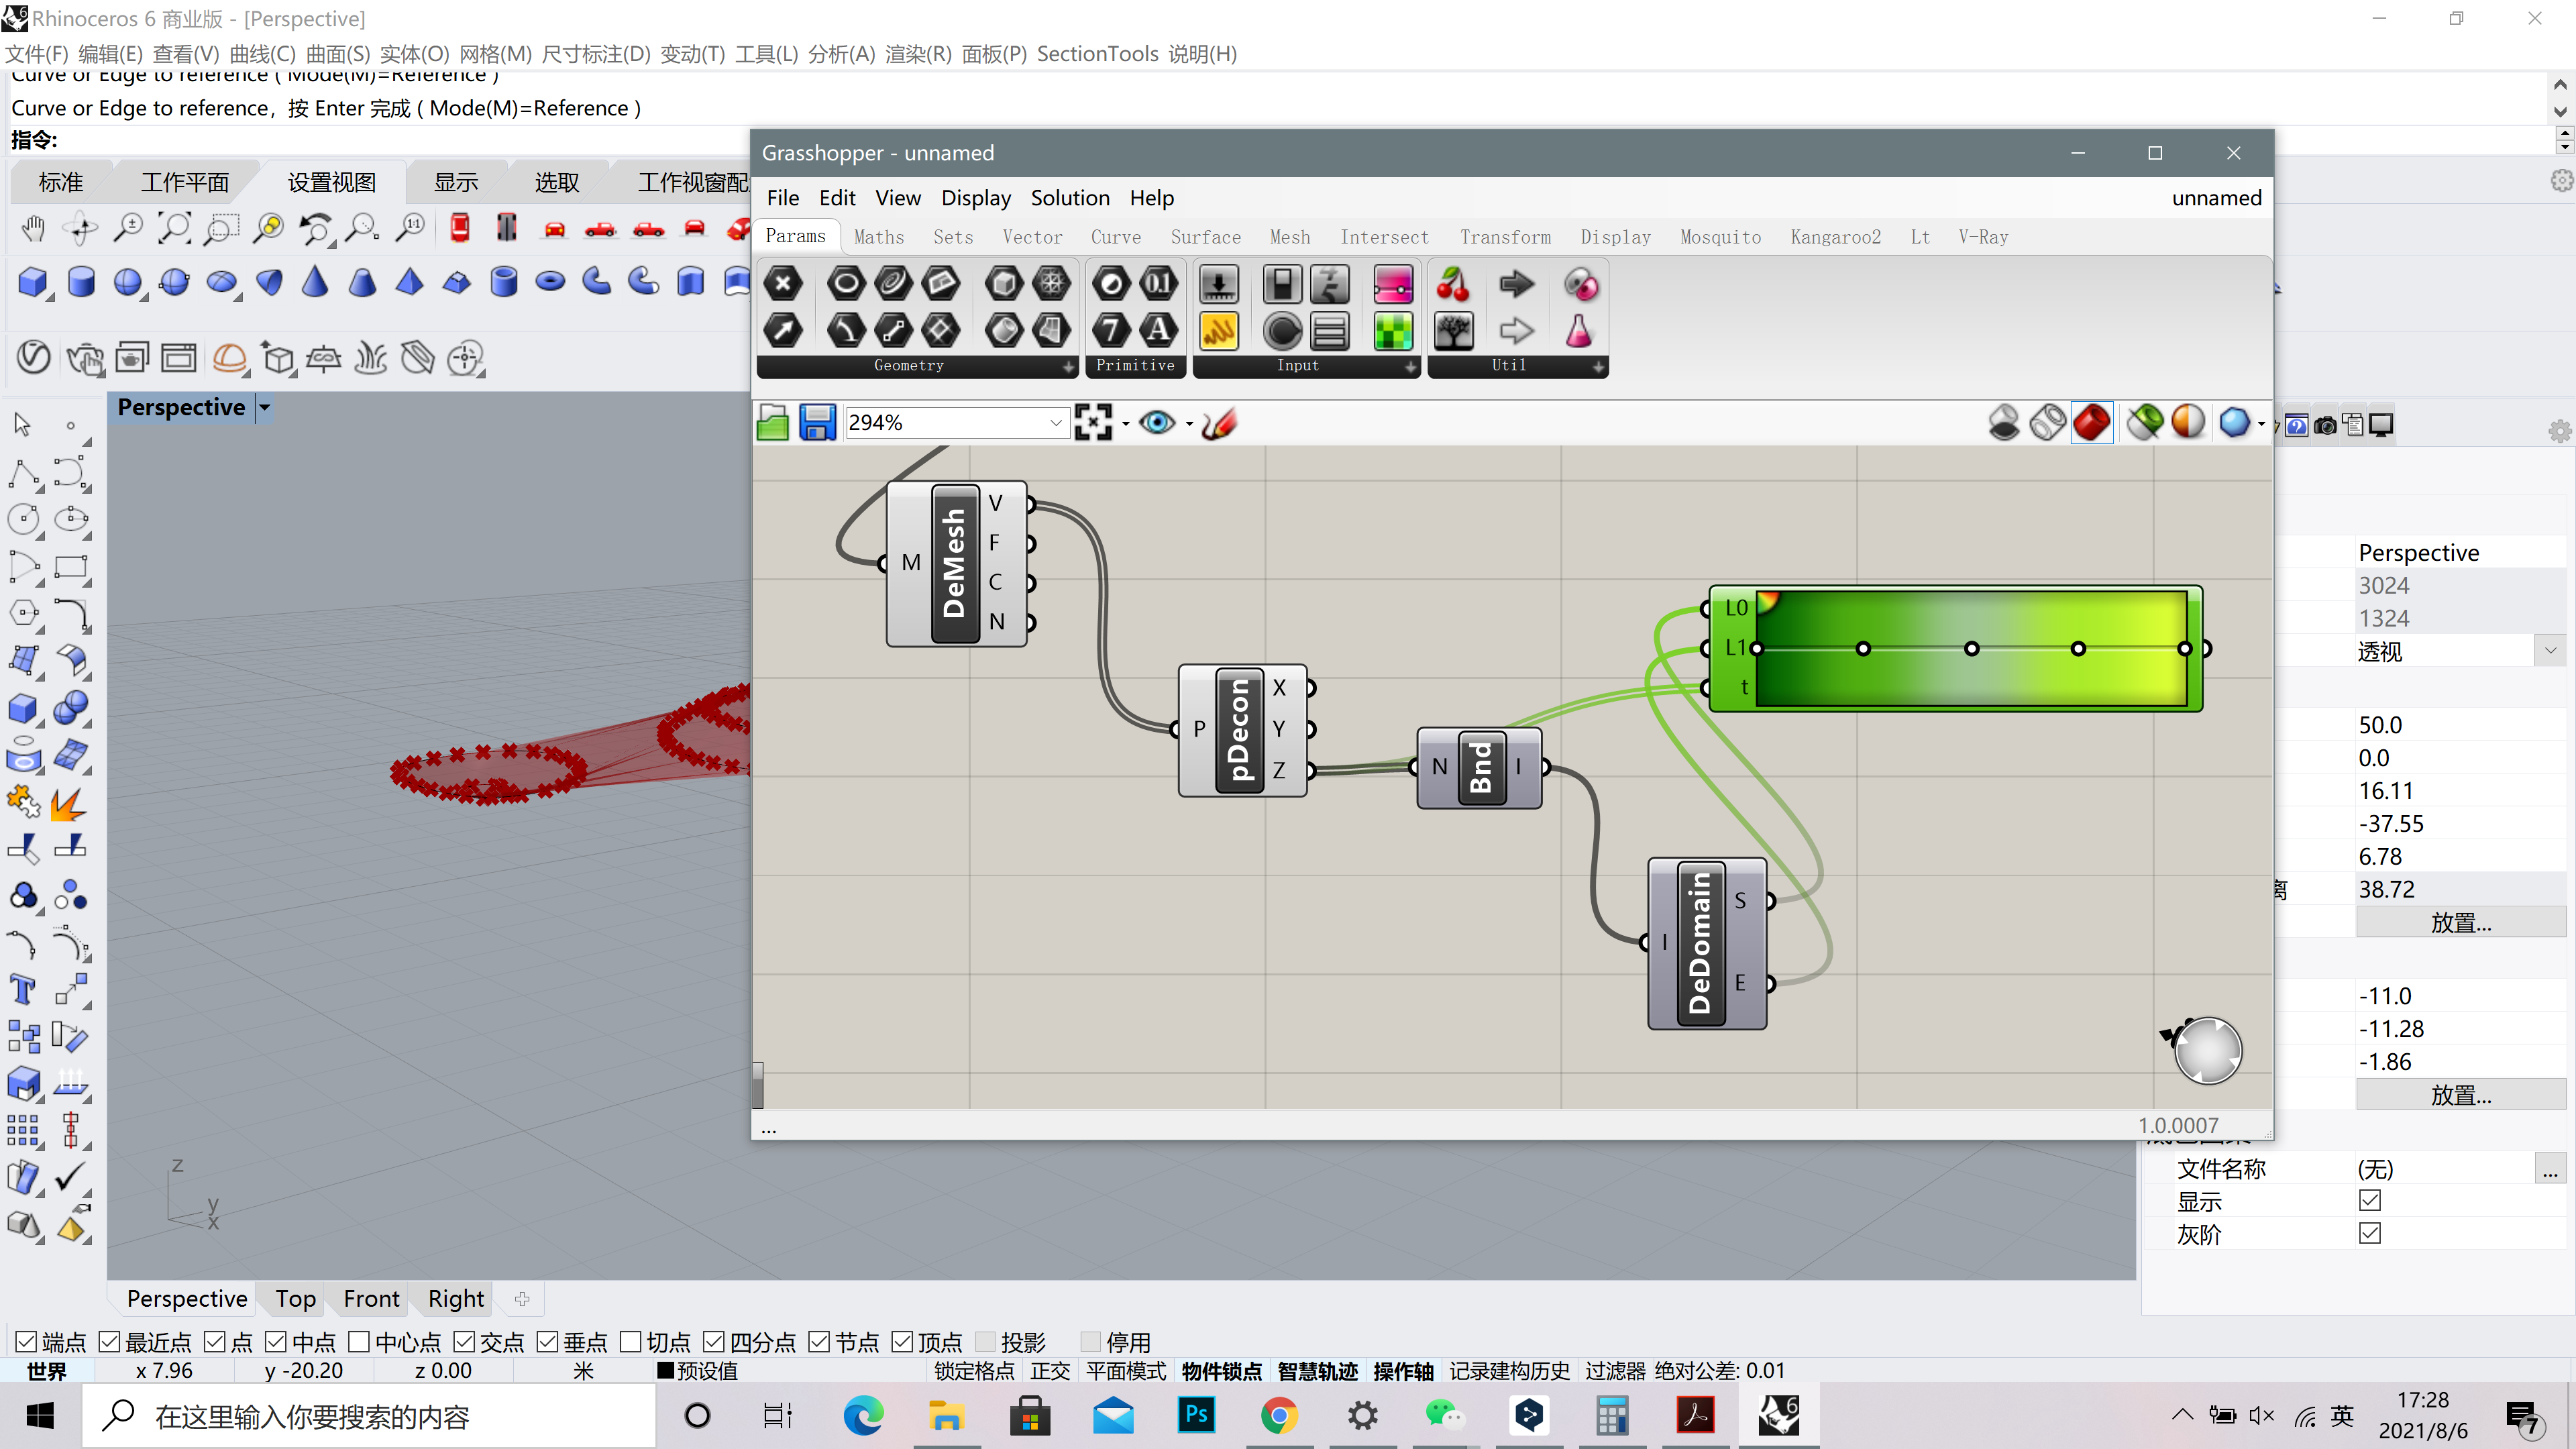Select the Sketch pen tool on canvas toolbar
The image size is (2576, 1449).
coord(1220,423)
